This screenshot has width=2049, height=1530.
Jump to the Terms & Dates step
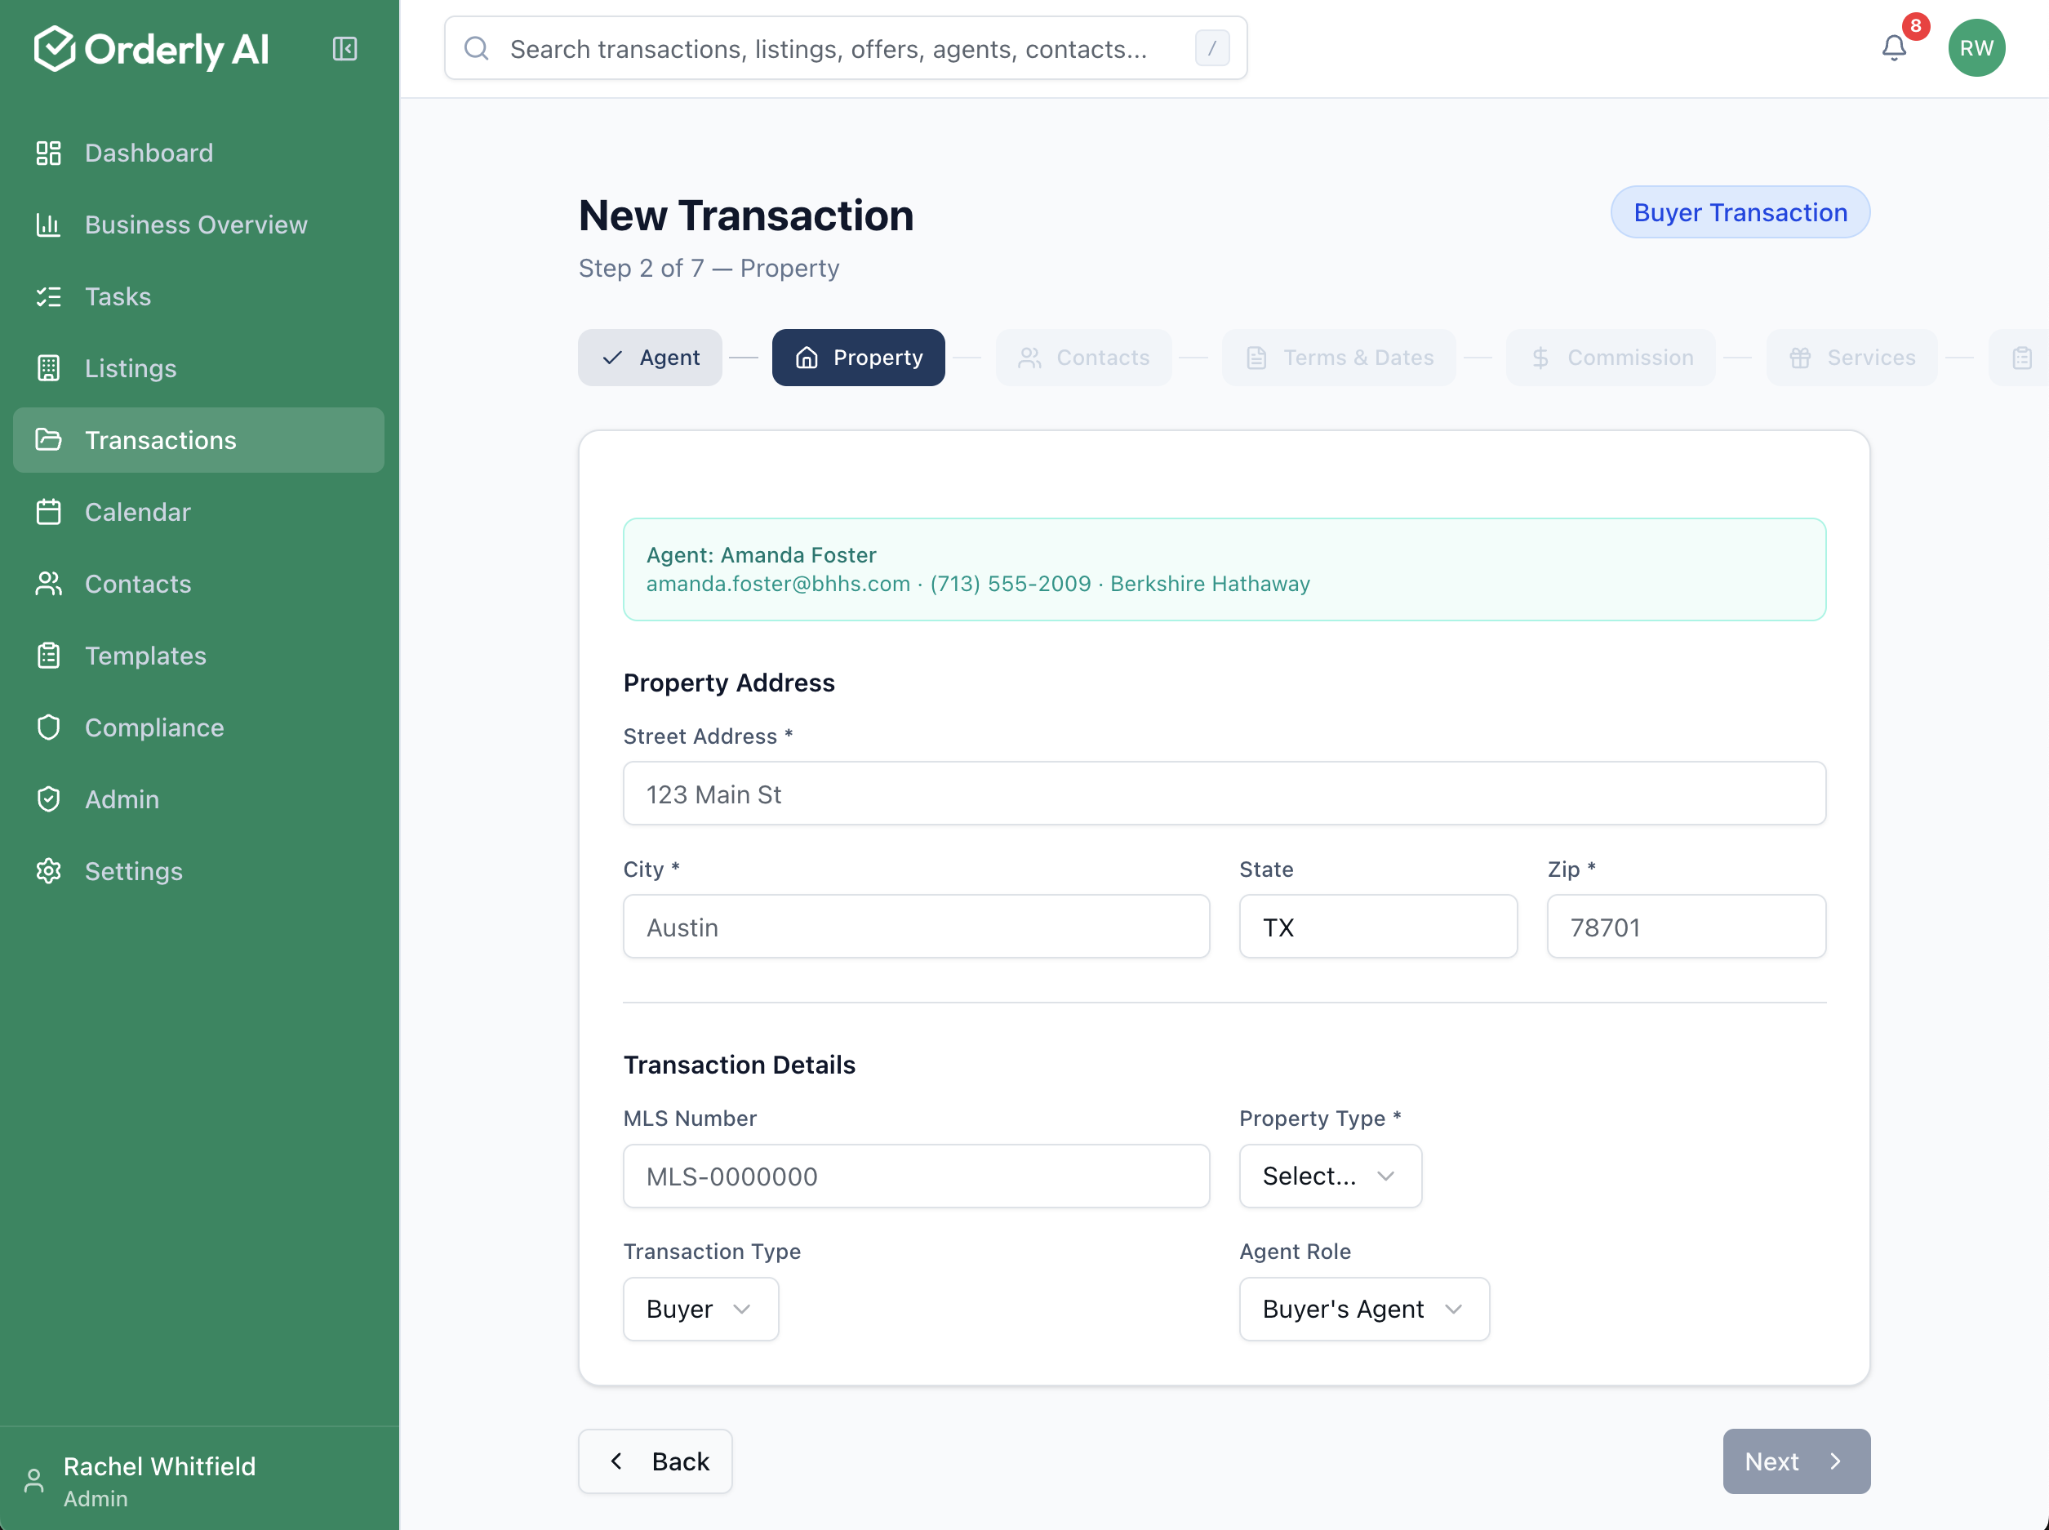click(x=1339, y=358)
